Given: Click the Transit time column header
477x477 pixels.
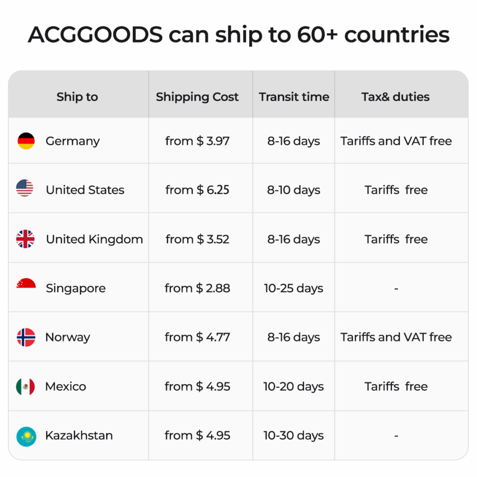Looking at the screenshot, I should click(294, 97).
